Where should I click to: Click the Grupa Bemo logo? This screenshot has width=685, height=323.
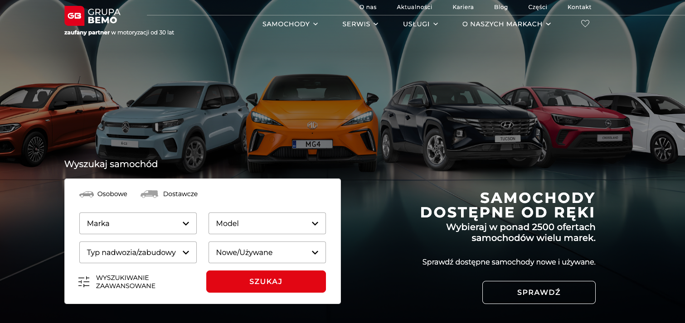click(x=92, y=16)
